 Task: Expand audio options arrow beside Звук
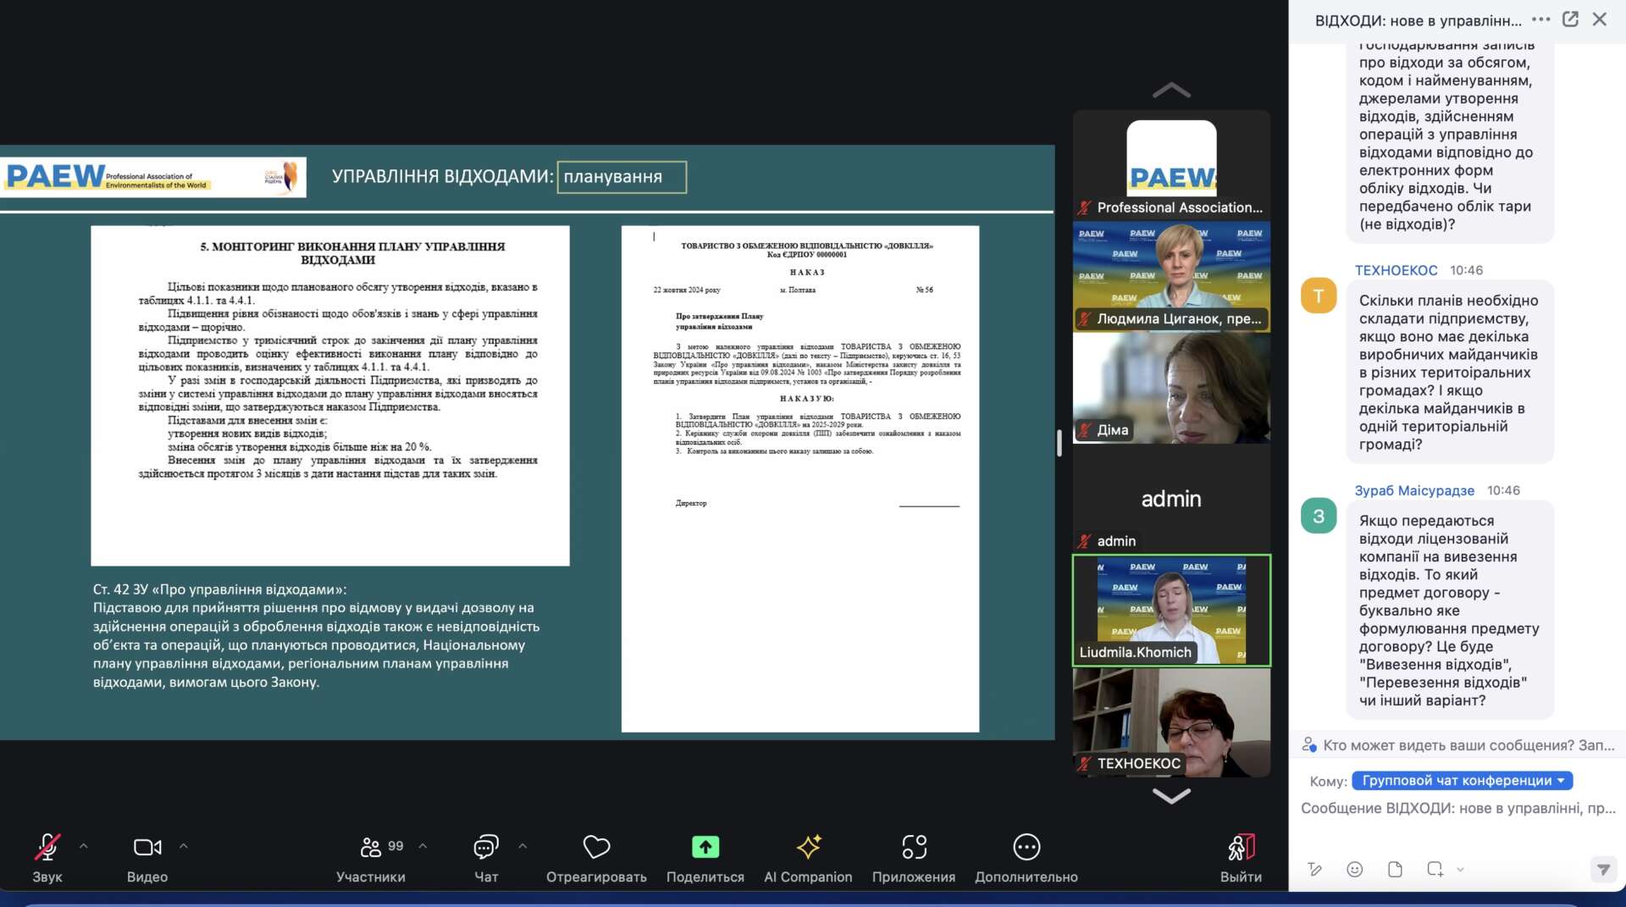pyautogui.click(x=84, y=846)
